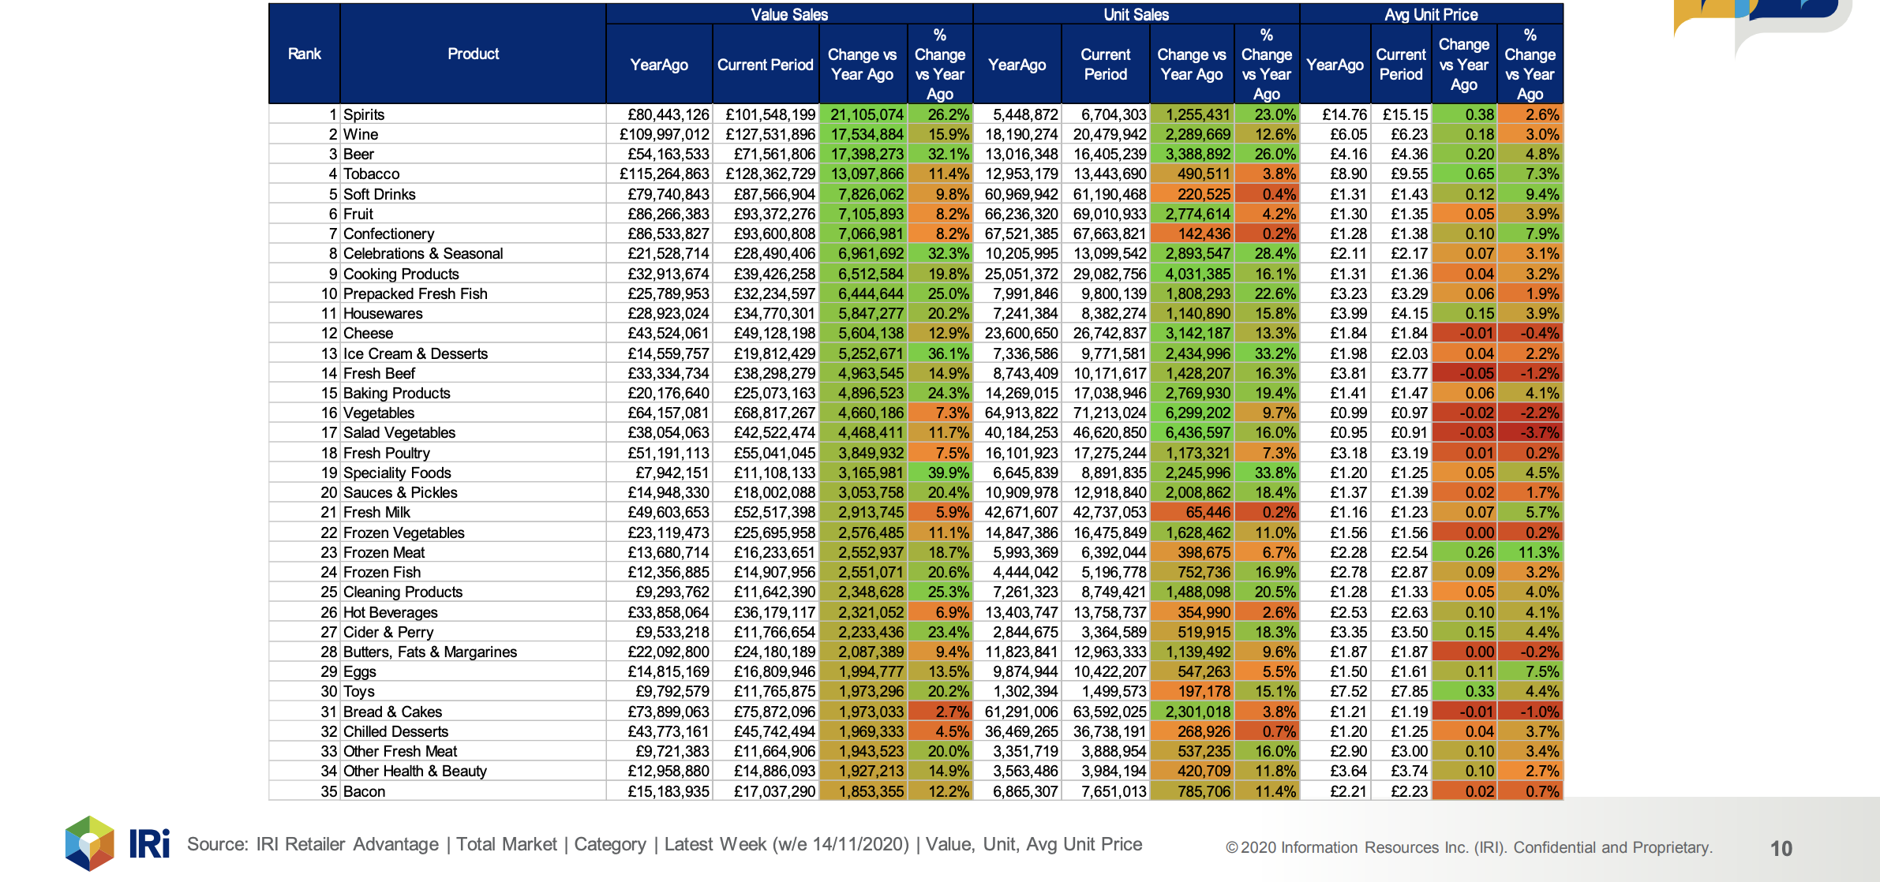This screenshot has width=1880, height=882.
Task: Select the Fresh Milk product cell
Action: (473, 512)
